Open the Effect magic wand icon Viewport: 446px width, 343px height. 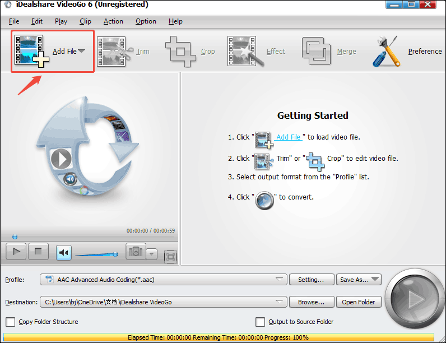[x=245, y=52]
